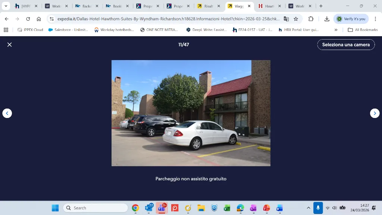Reload the current page
The height and width of the screenshot is (215, 382).
point(28,19)
